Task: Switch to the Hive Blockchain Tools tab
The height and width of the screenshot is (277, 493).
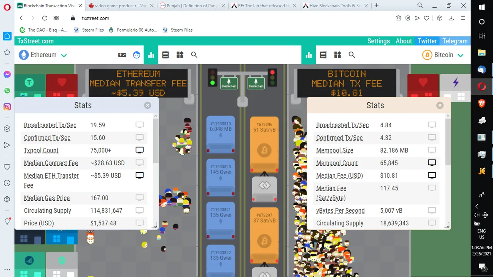Action: 335,6
